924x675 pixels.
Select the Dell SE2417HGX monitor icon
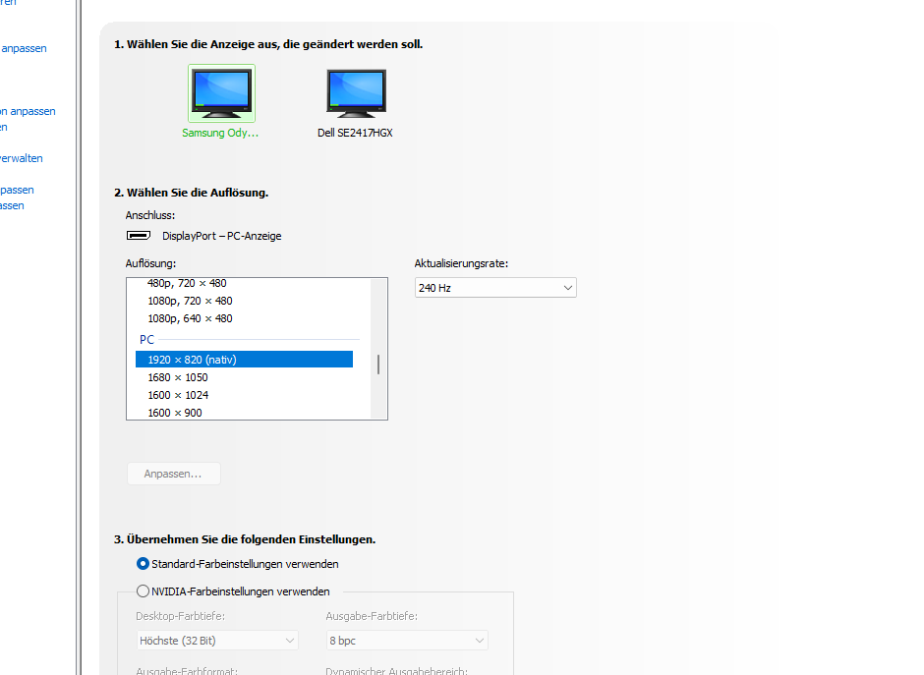355,91
